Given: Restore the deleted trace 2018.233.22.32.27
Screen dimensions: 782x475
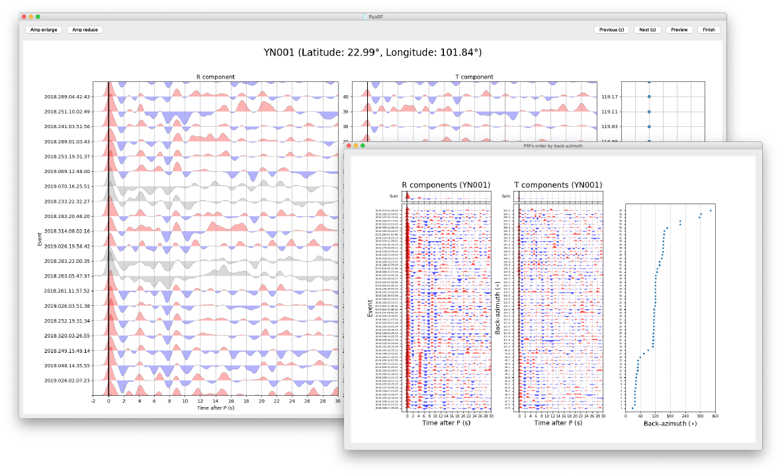Looking at the screenshot, I should (x=198, y=201).
